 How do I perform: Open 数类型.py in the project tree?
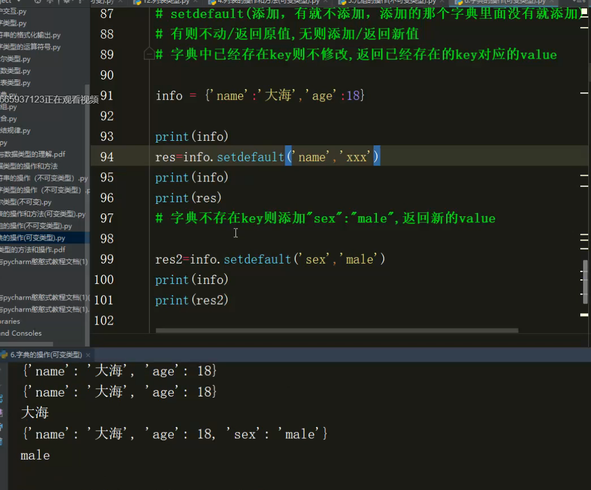pyautogui.click(x=15, y=71)
